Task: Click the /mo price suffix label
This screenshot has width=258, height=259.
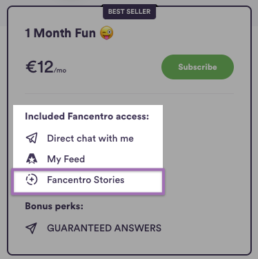Action: tap(60, 70)
